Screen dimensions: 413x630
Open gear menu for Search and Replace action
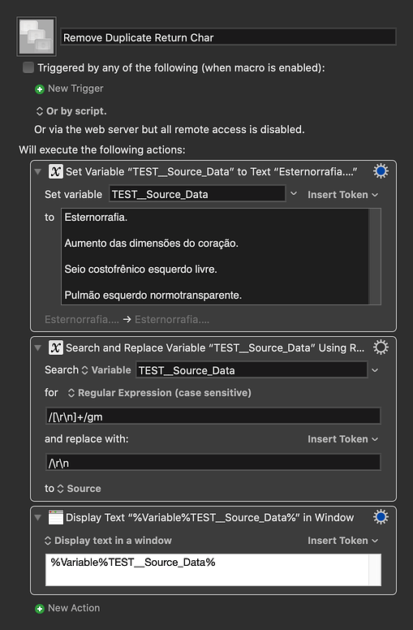[381, 347]
